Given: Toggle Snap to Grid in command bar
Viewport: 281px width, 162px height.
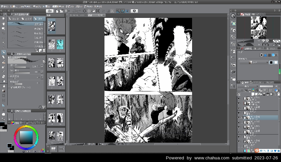Looking at the screenshot, I should click(x=127, y=11).
